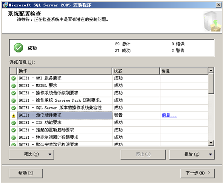
Task: Click the large green success checkmark in summary
Action: coord(18,48)
